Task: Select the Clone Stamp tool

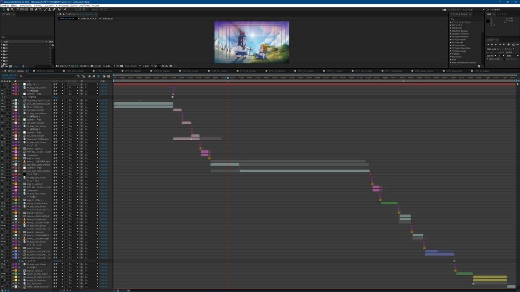Action: (50, 10)
